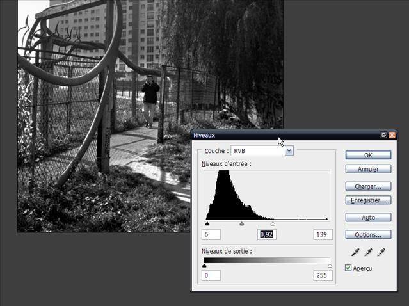Grab the black input level slider
Viewport: 409px width, 306px height.
207,224
